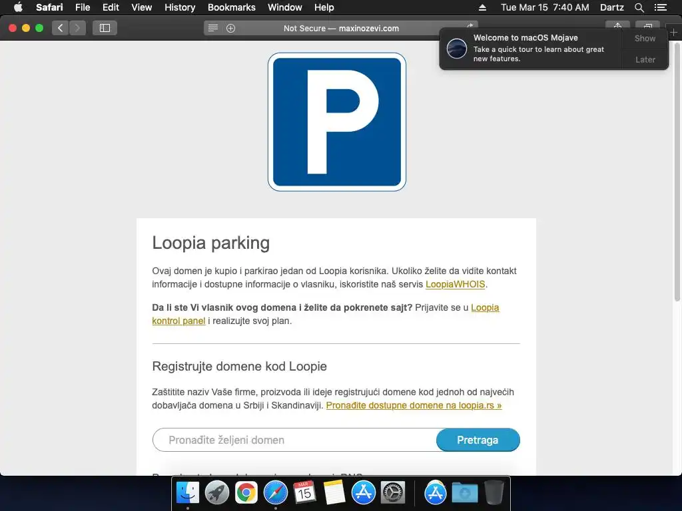Image resolution: width=682 pixels, height=511 pixels.
Task: Open the Apple menu
Action: coord(18,7)
